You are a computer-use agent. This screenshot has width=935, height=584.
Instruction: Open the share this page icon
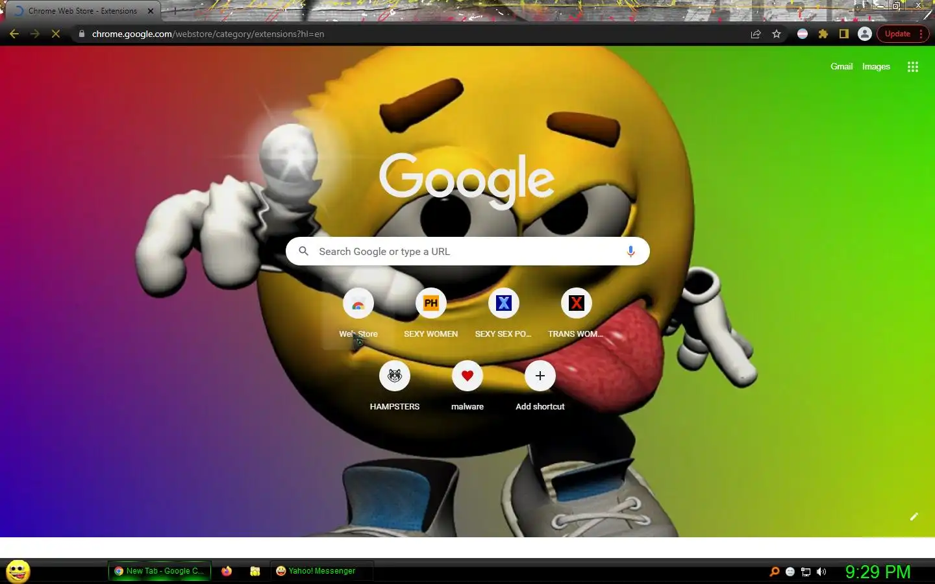(756, 34)
